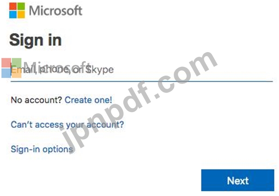Click the Microsoft four-square logo at top
The height and width of the screenshot is (196, 279).
click(17, 11)
